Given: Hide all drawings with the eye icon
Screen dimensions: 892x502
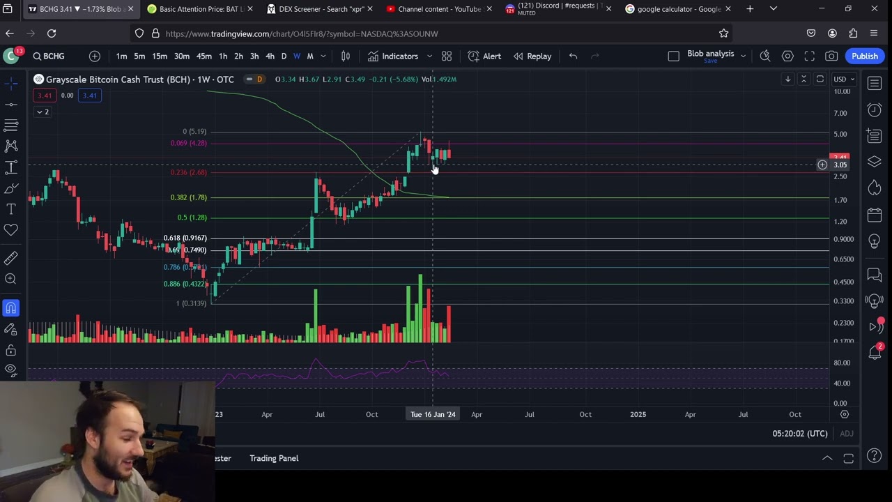Looking at the screenshot, I should coord(11,370).
